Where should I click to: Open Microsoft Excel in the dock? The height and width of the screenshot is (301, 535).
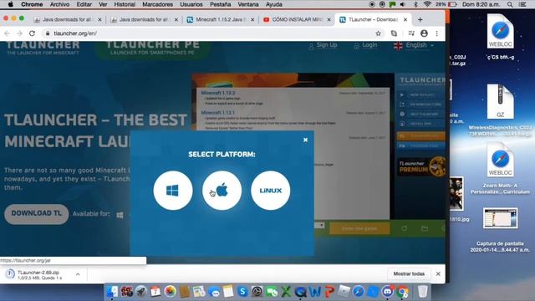pyautogui.click(x=286, y=292)
